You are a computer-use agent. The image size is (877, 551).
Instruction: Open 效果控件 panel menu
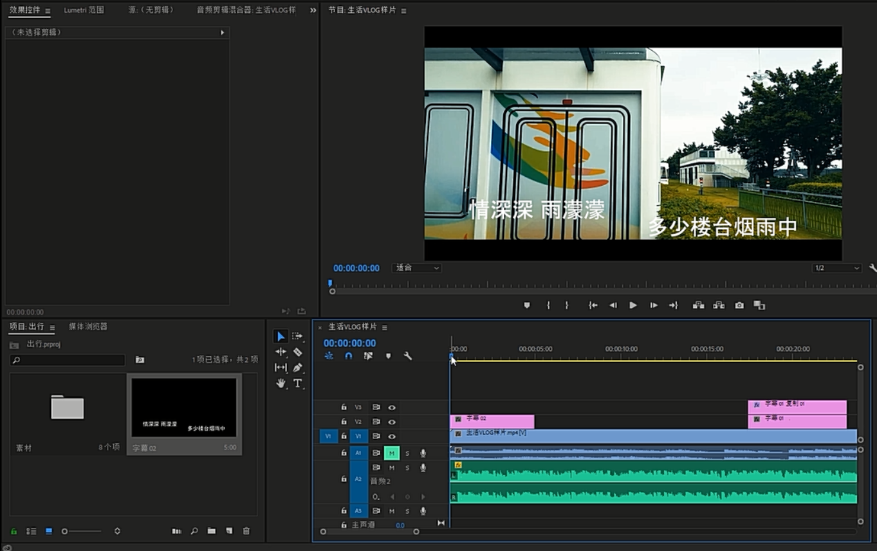click(48, 10)
